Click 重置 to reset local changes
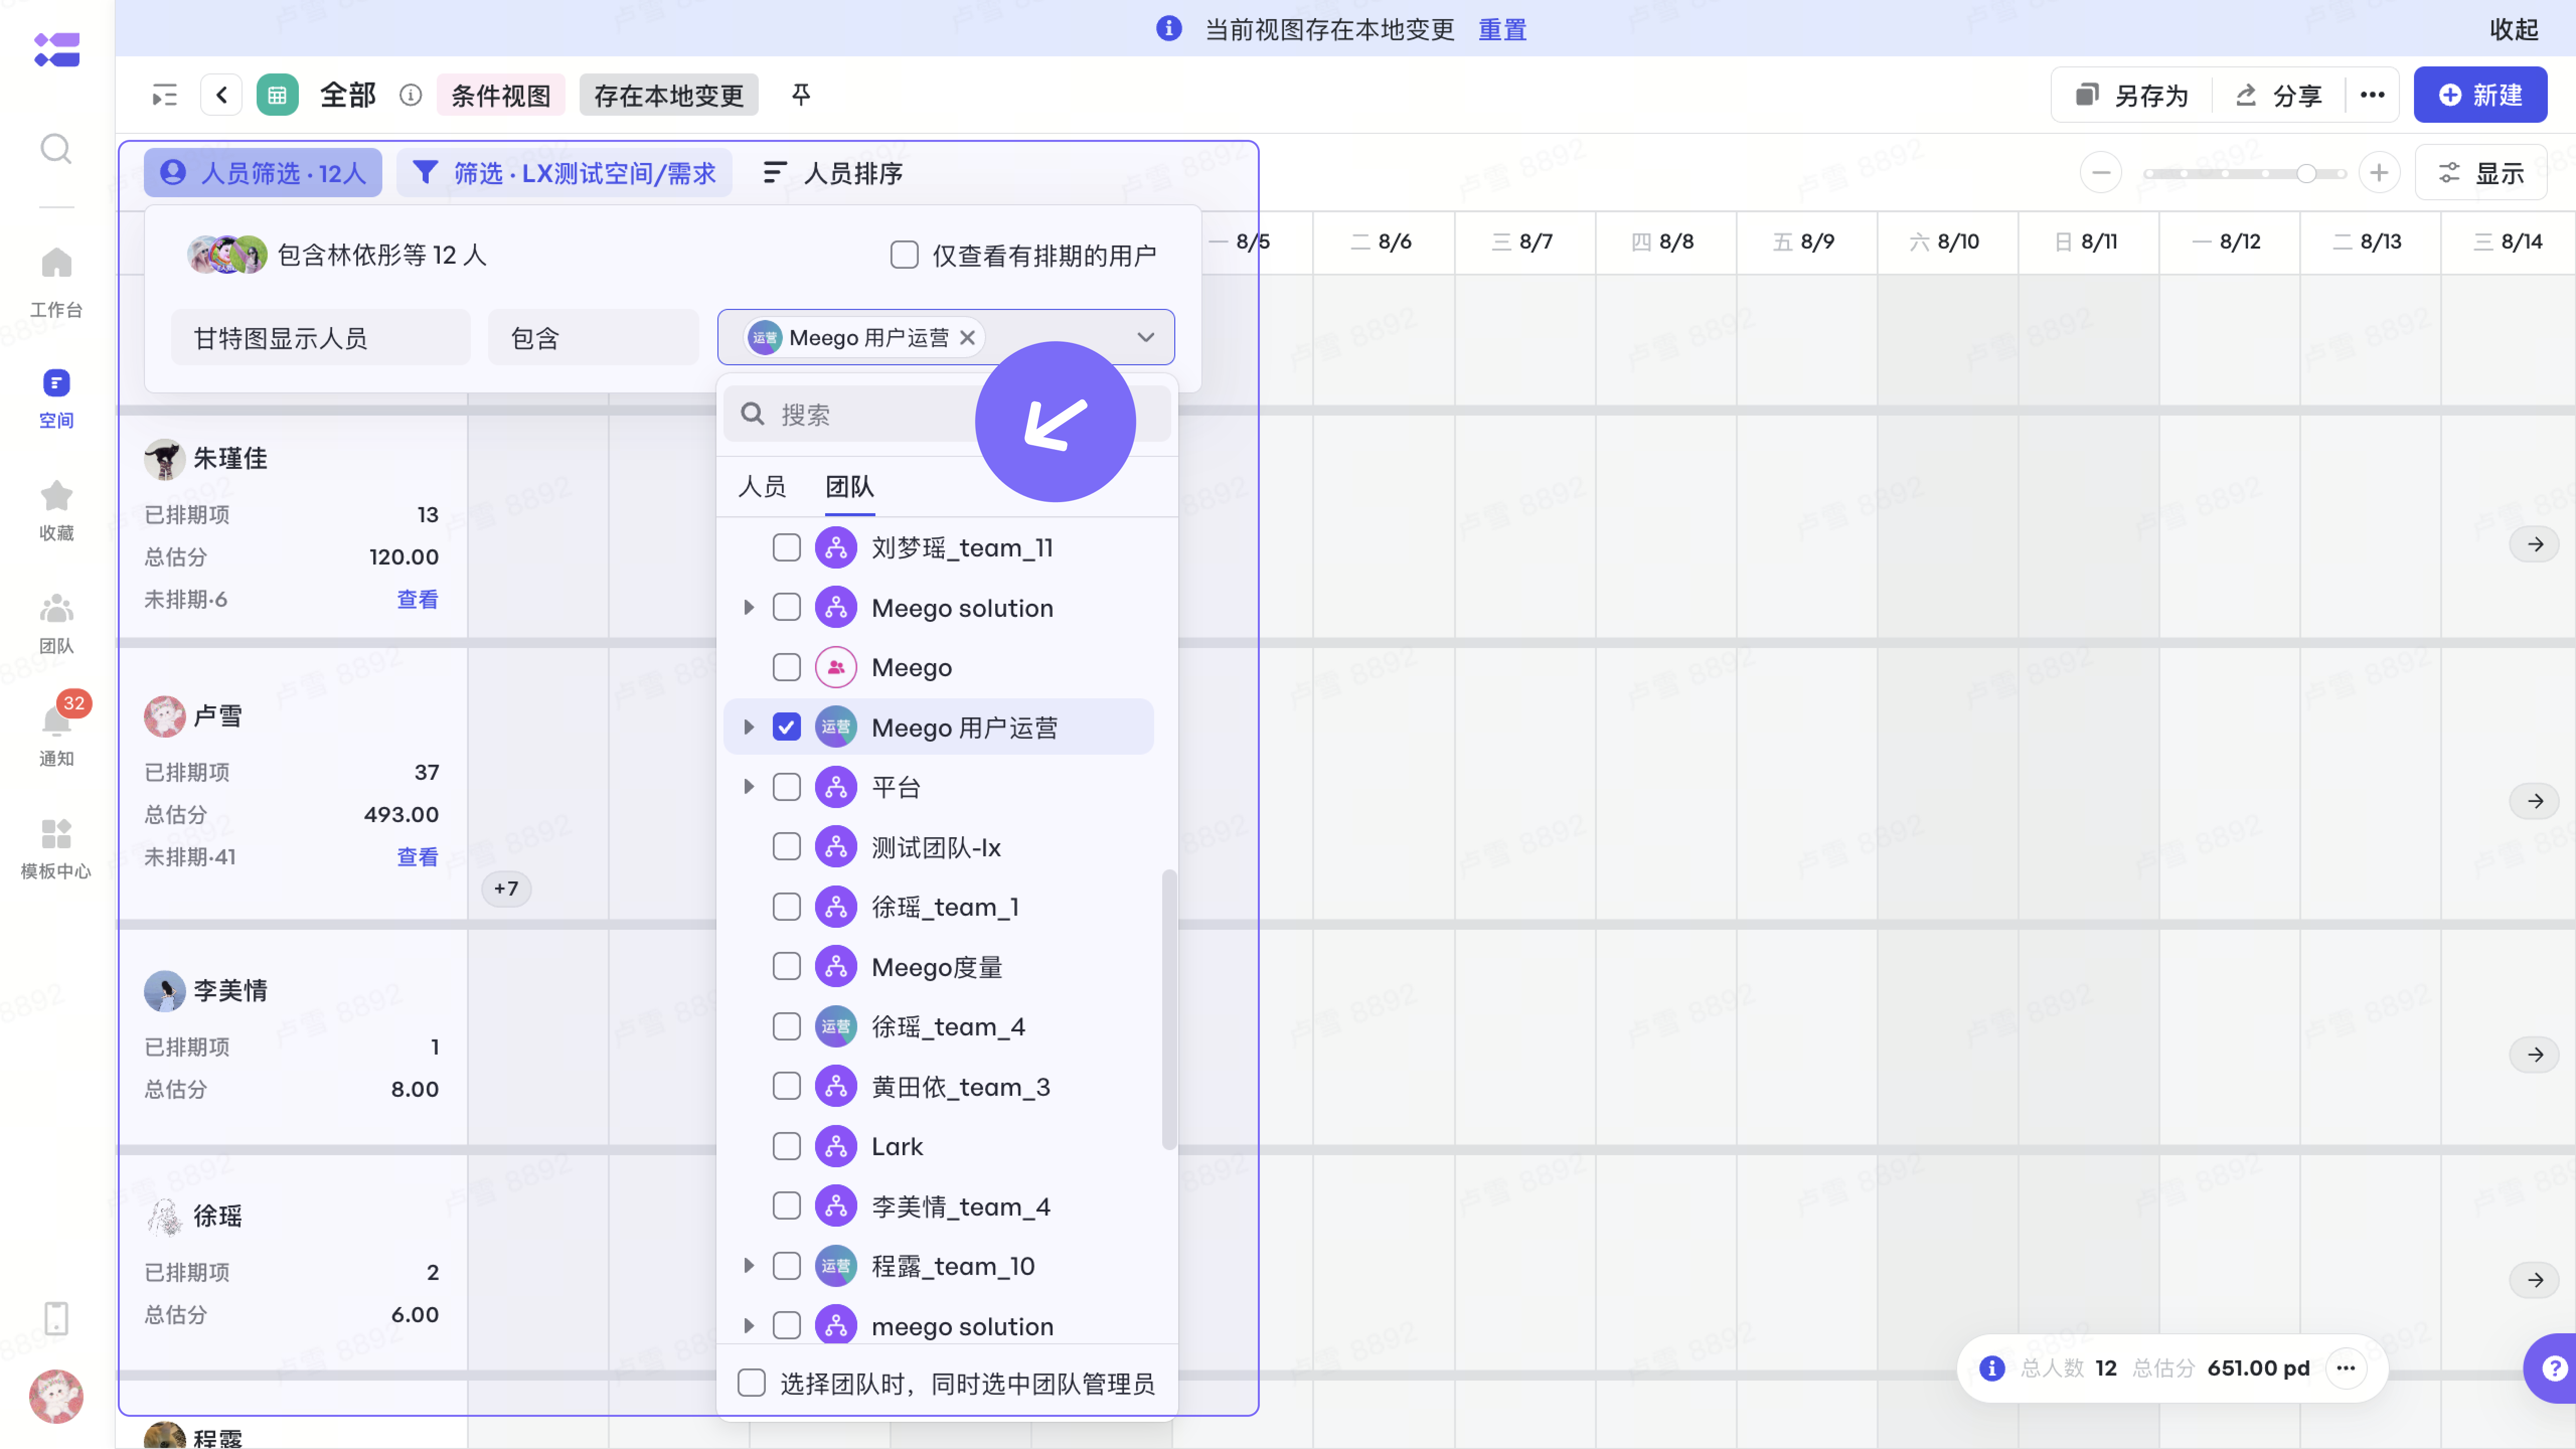This screenshot has width=2576, height=1449. (x=1502, y=30)
